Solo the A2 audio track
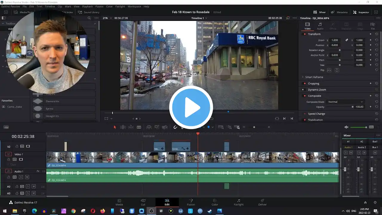Viewport: 382px width, 215px height. click(x=28, y=187)
